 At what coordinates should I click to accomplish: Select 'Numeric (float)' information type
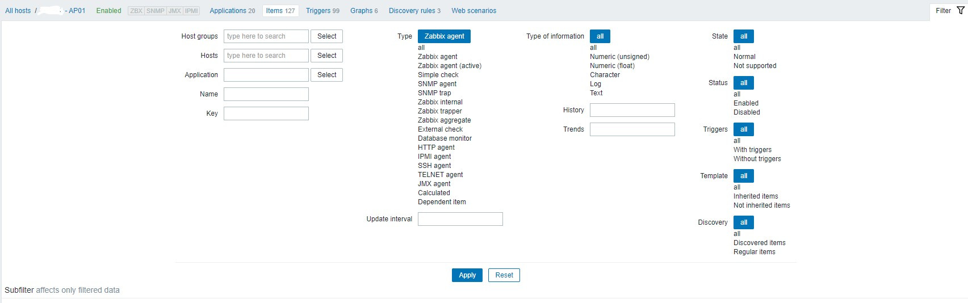[612, 66]
